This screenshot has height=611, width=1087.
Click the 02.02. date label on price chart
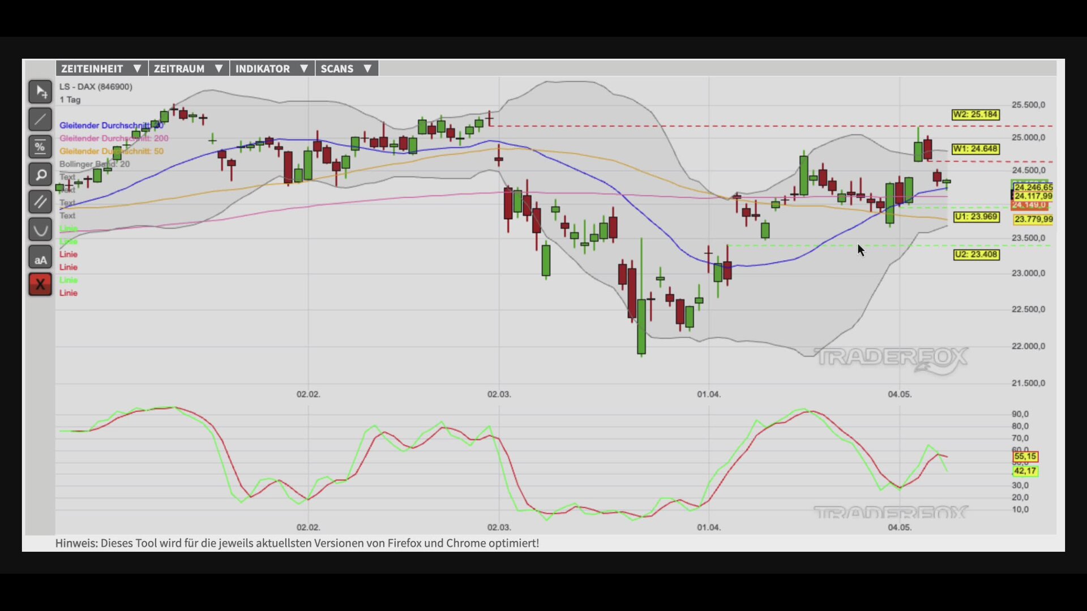[x=309, y=394]
